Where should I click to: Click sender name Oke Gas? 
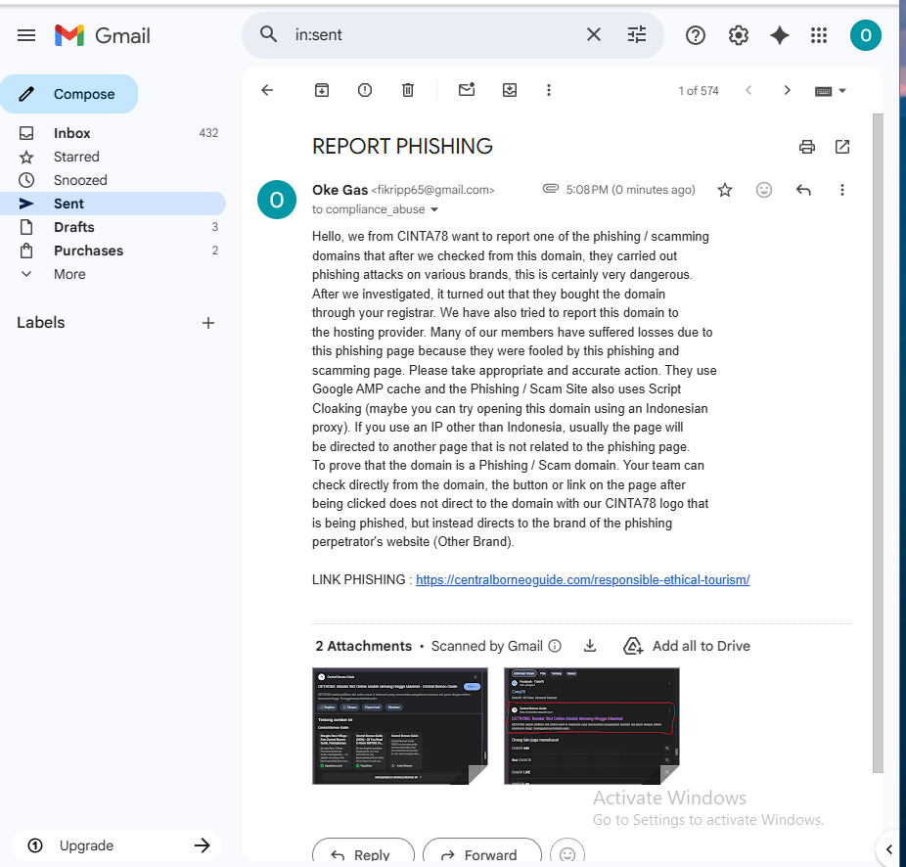point(340,190)
